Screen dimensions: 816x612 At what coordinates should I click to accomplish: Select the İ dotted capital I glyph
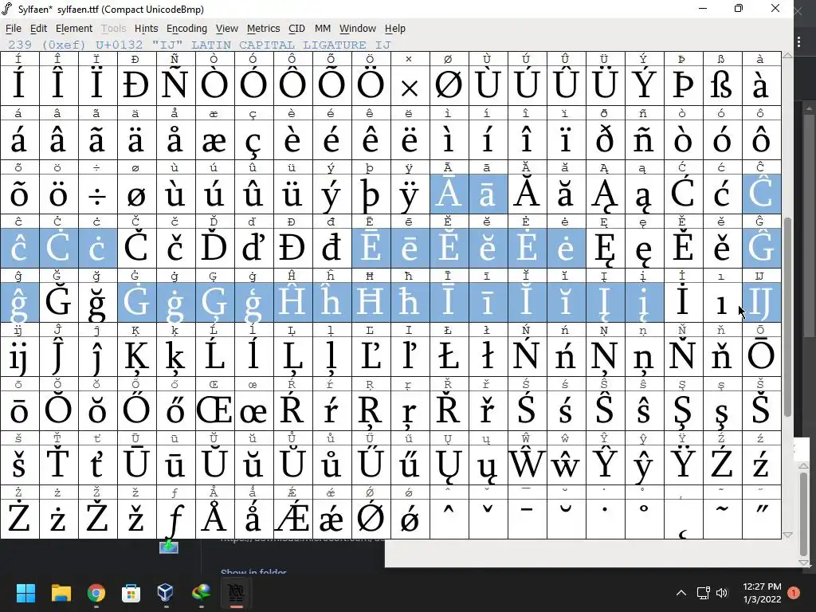[x=683, y=302]
